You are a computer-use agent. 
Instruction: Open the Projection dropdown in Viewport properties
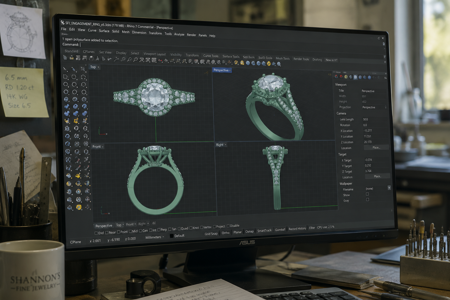coord(374,107)
